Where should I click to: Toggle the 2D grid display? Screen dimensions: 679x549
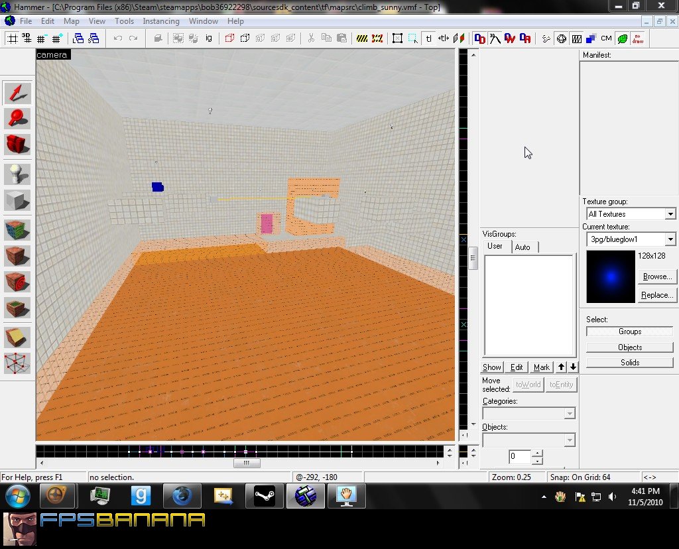[13, 39]
